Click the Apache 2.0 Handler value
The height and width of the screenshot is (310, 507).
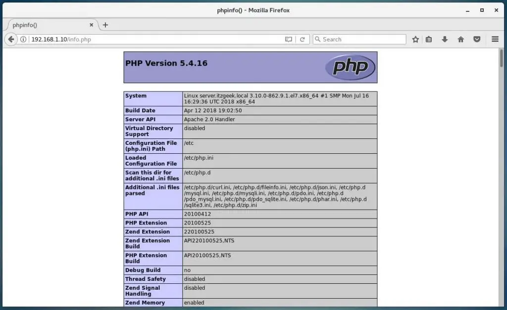tap(209, 120)
